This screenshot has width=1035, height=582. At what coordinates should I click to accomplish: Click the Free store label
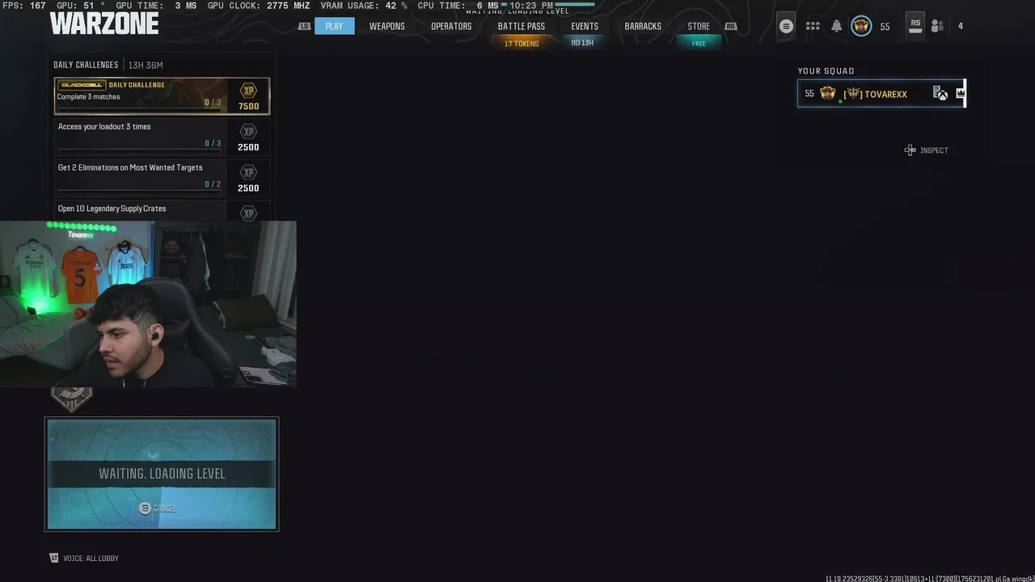tap(699, 44)
